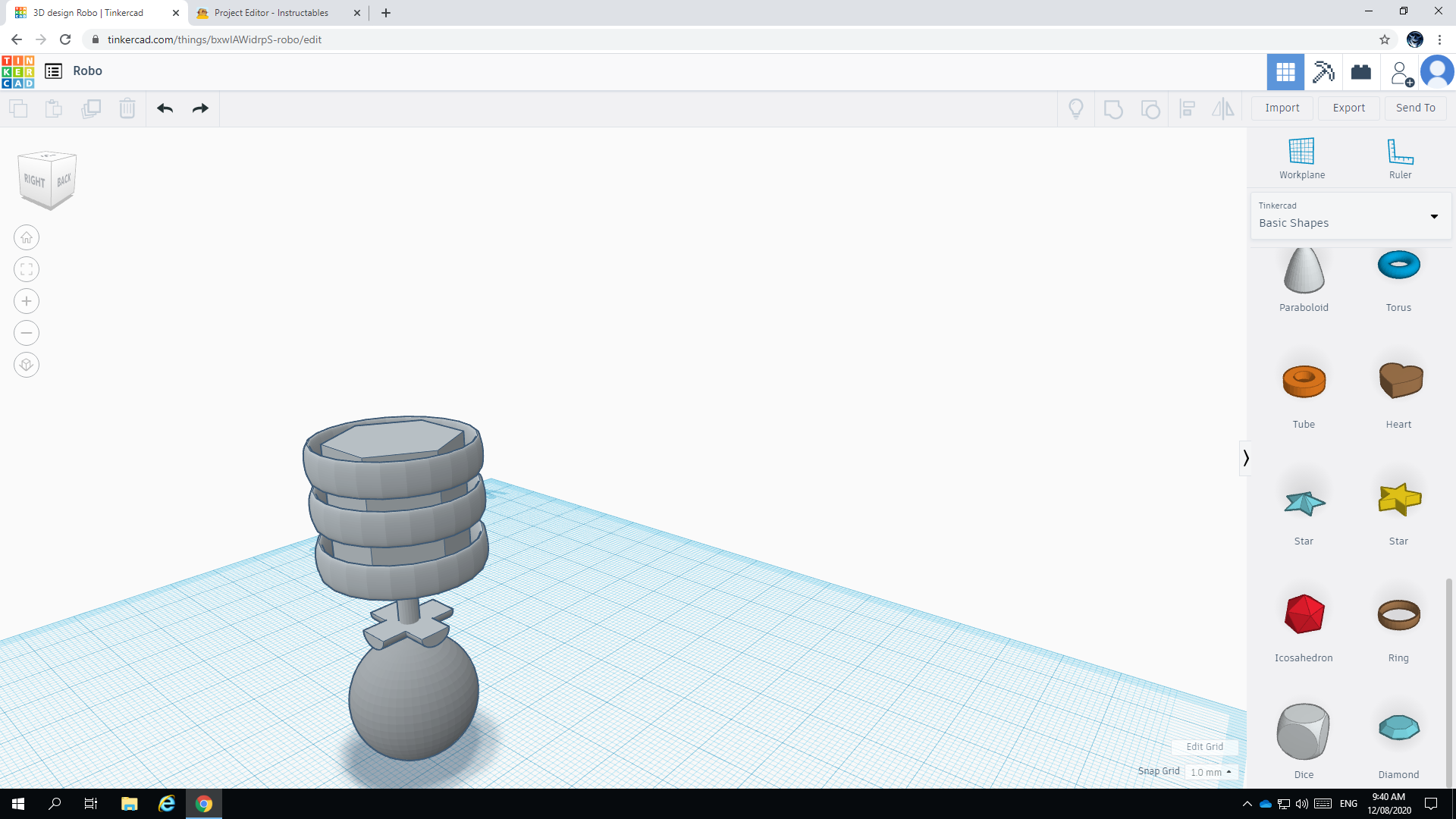Switch to 3D design grid view
The image size is (1456, 819).
1285,72
